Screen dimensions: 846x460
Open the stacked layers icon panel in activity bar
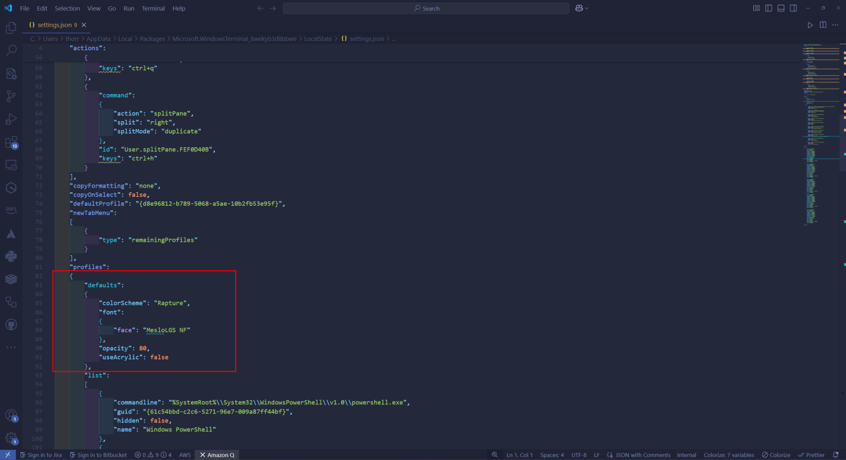coord(11,279)
